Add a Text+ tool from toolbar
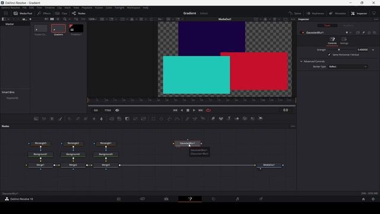 [52, 119]
